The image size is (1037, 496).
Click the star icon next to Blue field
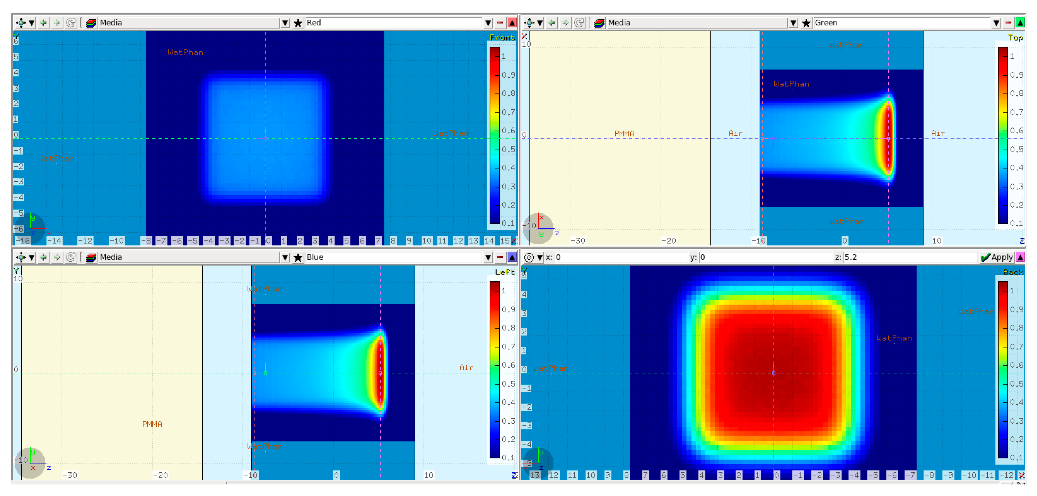(298, 257)
